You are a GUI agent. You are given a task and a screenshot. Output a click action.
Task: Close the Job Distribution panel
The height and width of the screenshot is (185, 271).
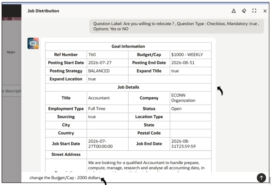pos(265,11)
